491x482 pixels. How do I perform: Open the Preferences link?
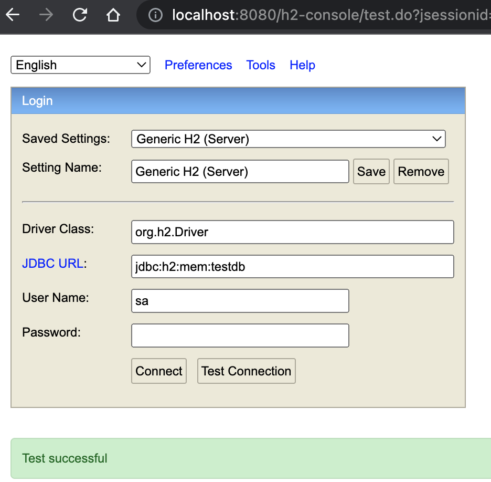point(198,65)
